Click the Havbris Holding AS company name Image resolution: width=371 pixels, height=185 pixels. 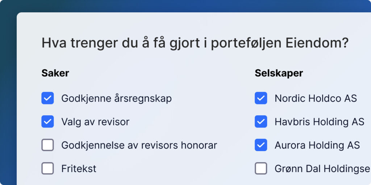[320, 122]
